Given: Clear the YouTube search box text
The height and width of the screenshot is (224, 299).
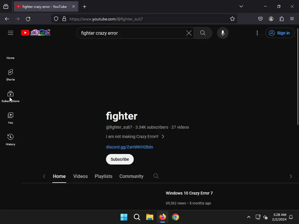Looking at the screenshot, I should click(189, 33).
